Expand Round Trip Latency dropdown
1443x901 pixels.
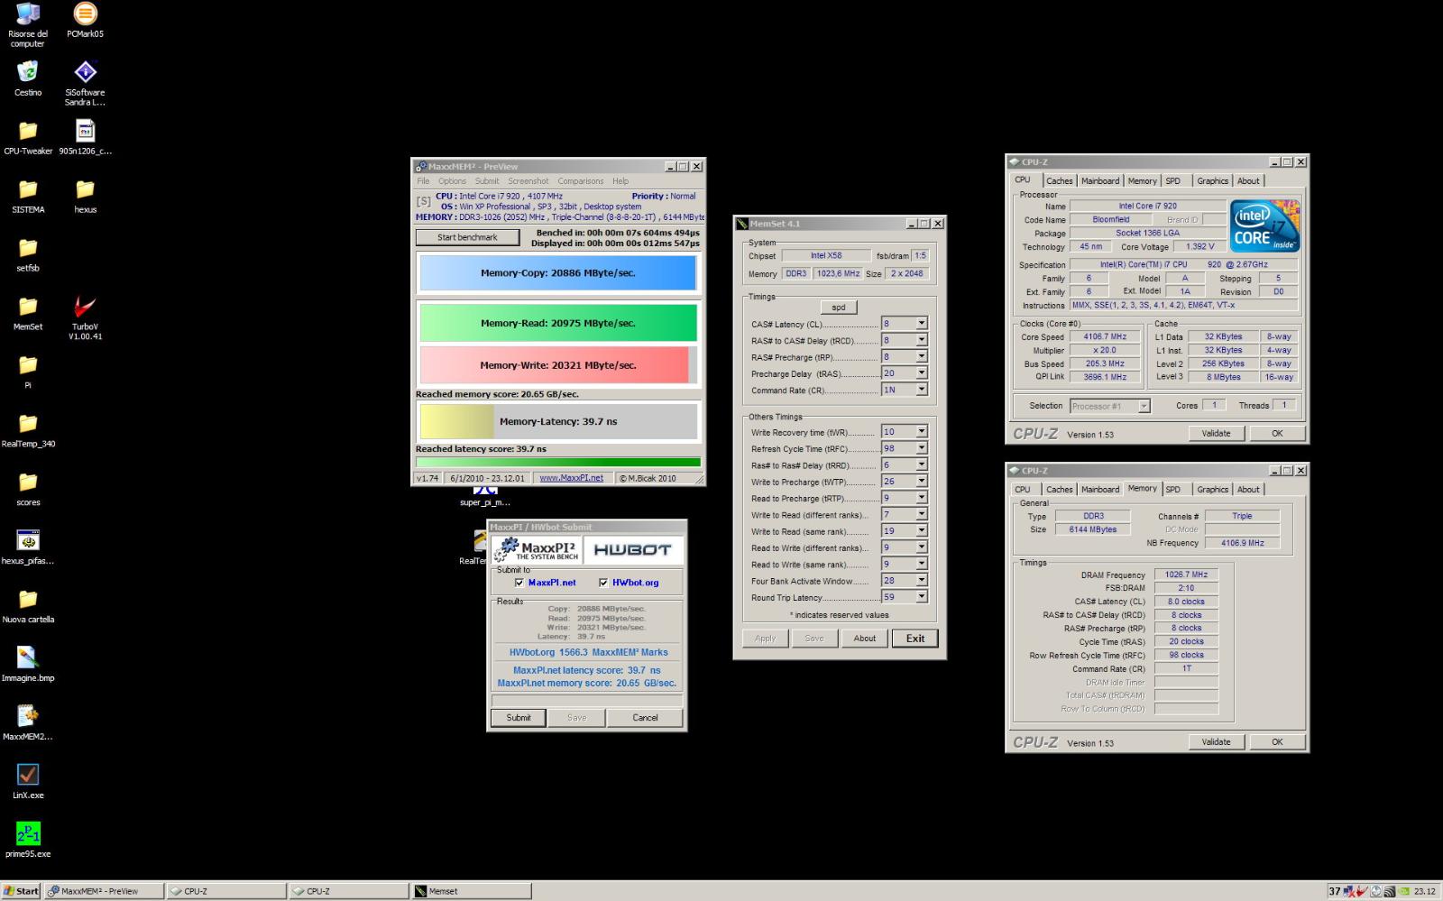[x=922, y=597]
